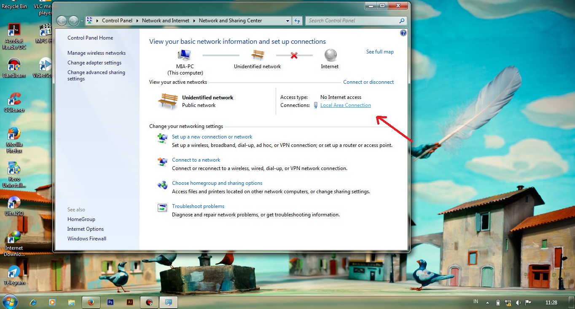The width and height of the screenshot is (575, 309).
Task: Open the address bar history dropdown
Action: point(287,21)
